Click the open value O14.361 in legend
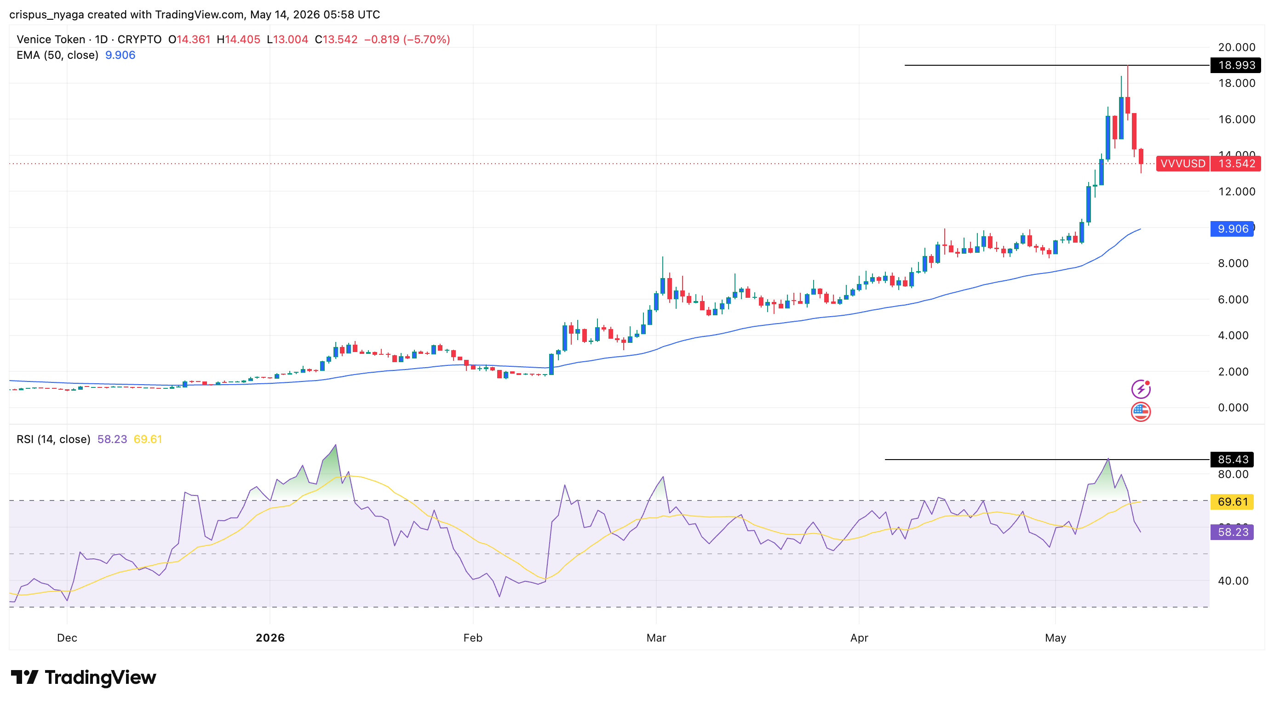Viewport: 1274px width, 705px height. click(189, 40)
